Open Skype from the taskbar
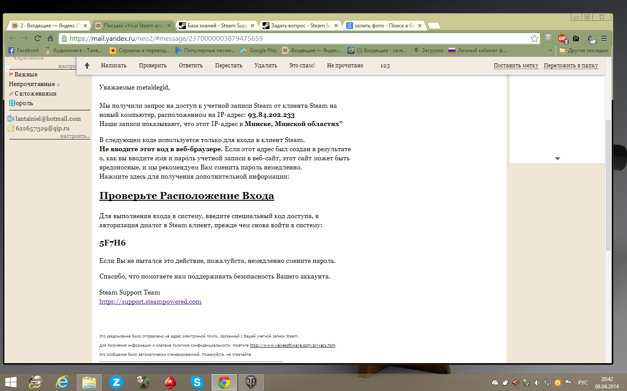The height and width of the screenshot is (391, 627). tap(197, 382)
